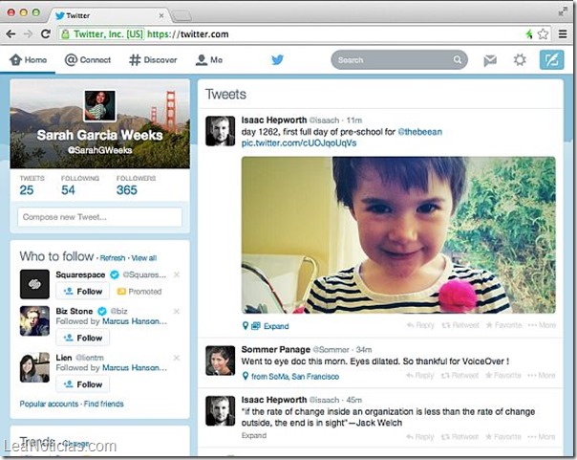Click Biz Stone verified badge

pyautogui.click(x=102, y=311)
